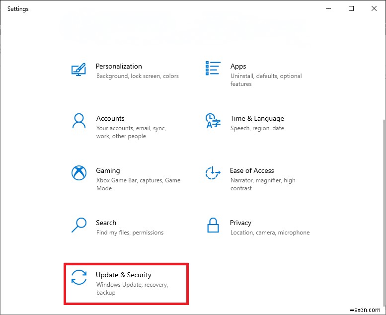Click the Search magnifying glass icon

pos(79,225)
